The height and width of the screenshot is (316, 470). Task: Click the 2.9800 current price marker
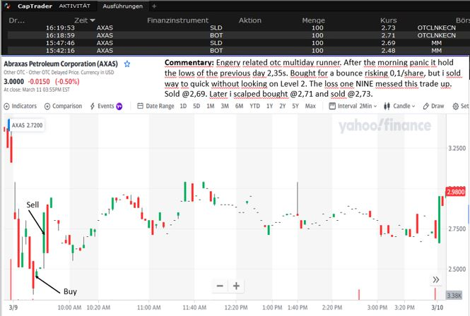tap(456, 192)
